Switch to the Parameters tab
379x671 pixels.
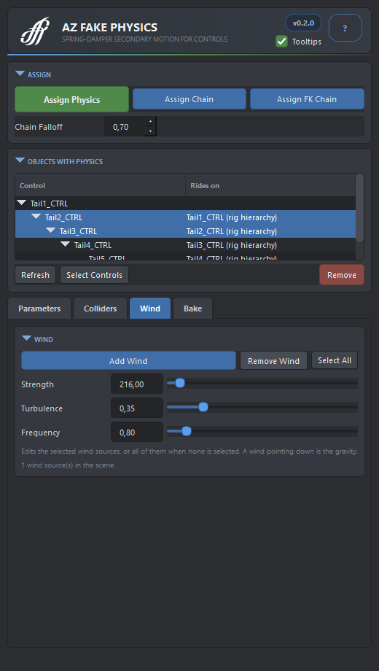[x=39, y=309]
